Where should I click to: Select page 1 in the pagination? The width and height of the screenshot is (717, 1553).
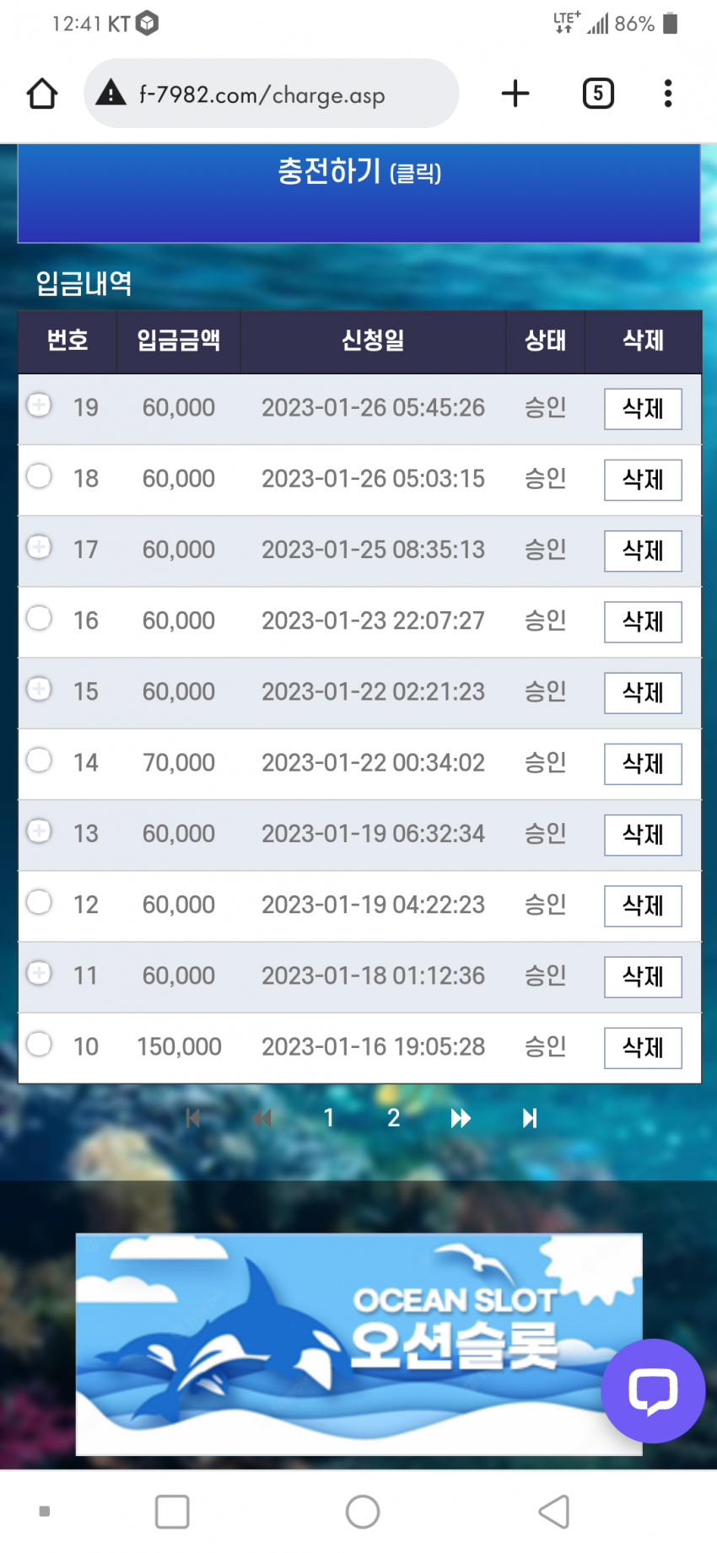pos(329,1118)
